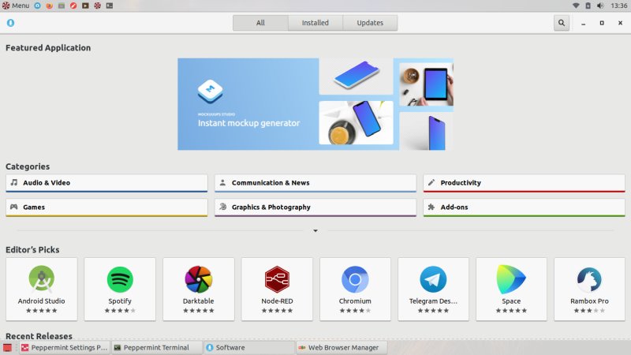Screen dimensions: 631x355
Task: Click the Chromium label text
Action: 355,301
